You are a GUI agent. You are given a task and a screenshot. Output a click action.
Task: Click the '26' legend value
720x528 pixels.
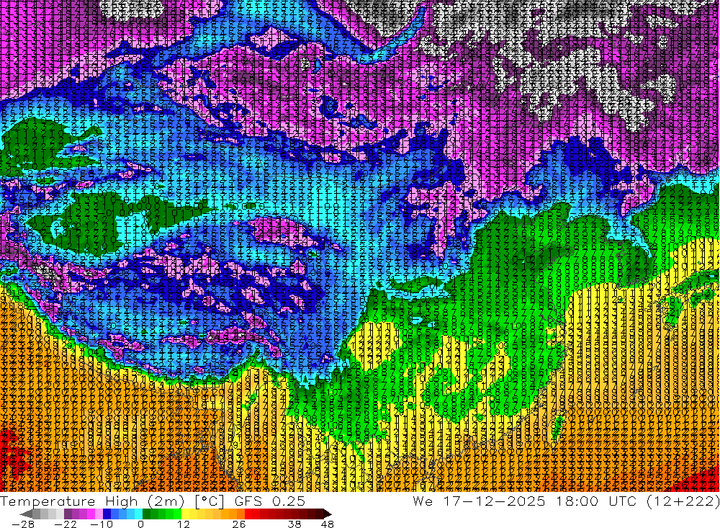(239, 524)
